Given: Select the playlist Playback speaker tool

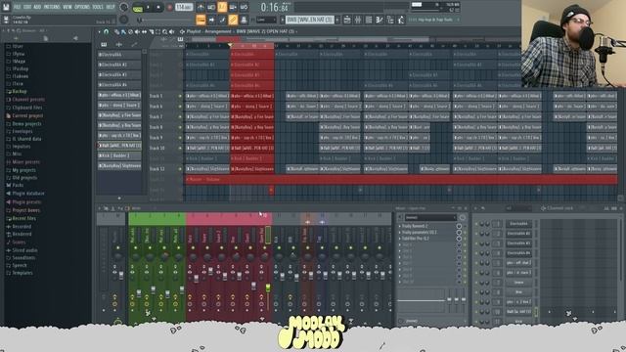Looking at the screenshot, I should click(x=172, y=31).
